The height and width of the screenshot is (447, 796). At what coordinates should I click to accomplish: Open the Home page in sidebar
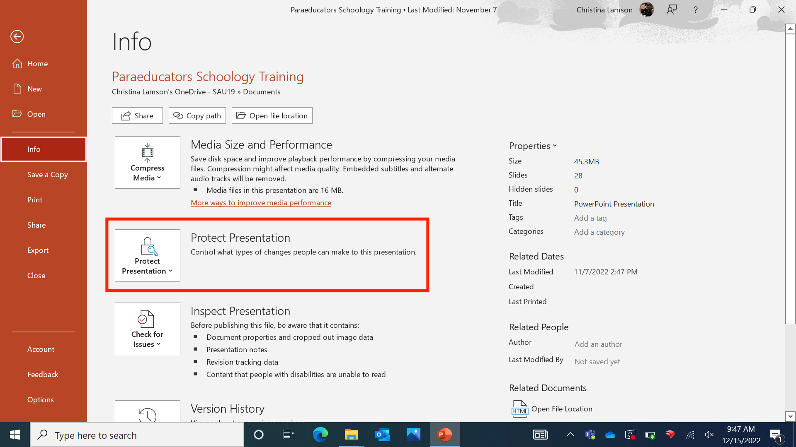point(44,64)
